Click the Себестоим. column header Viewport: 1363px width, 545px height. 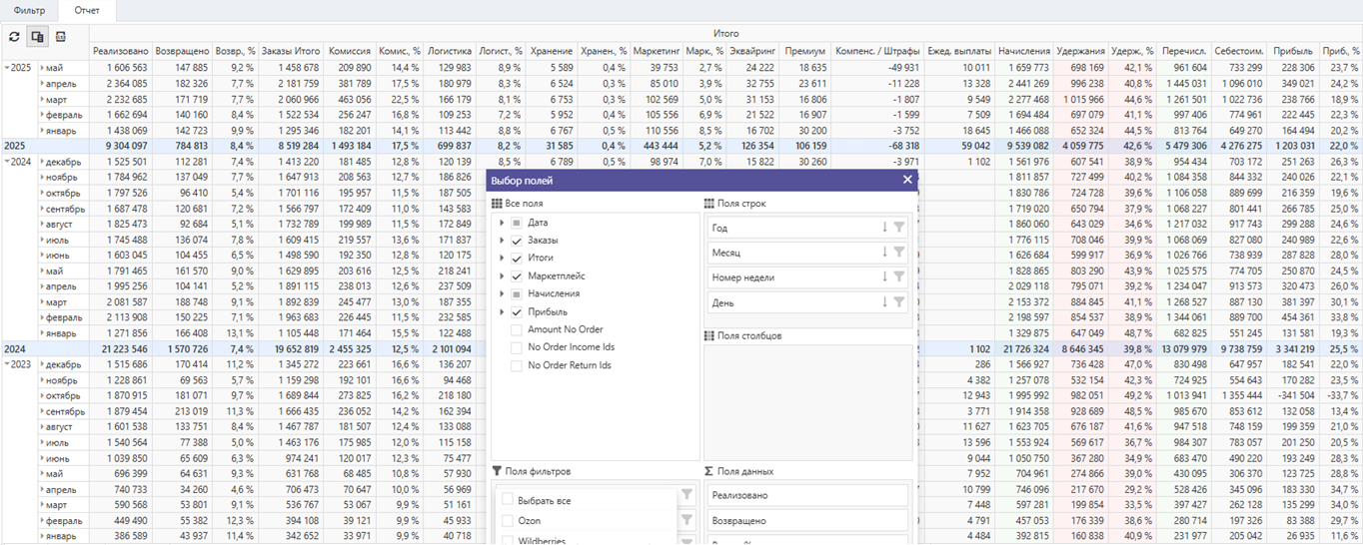click(x=1241, y=51)
